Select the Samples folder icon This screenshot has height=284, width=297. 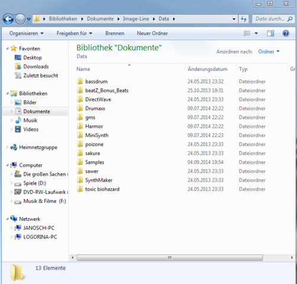point(80,162)
